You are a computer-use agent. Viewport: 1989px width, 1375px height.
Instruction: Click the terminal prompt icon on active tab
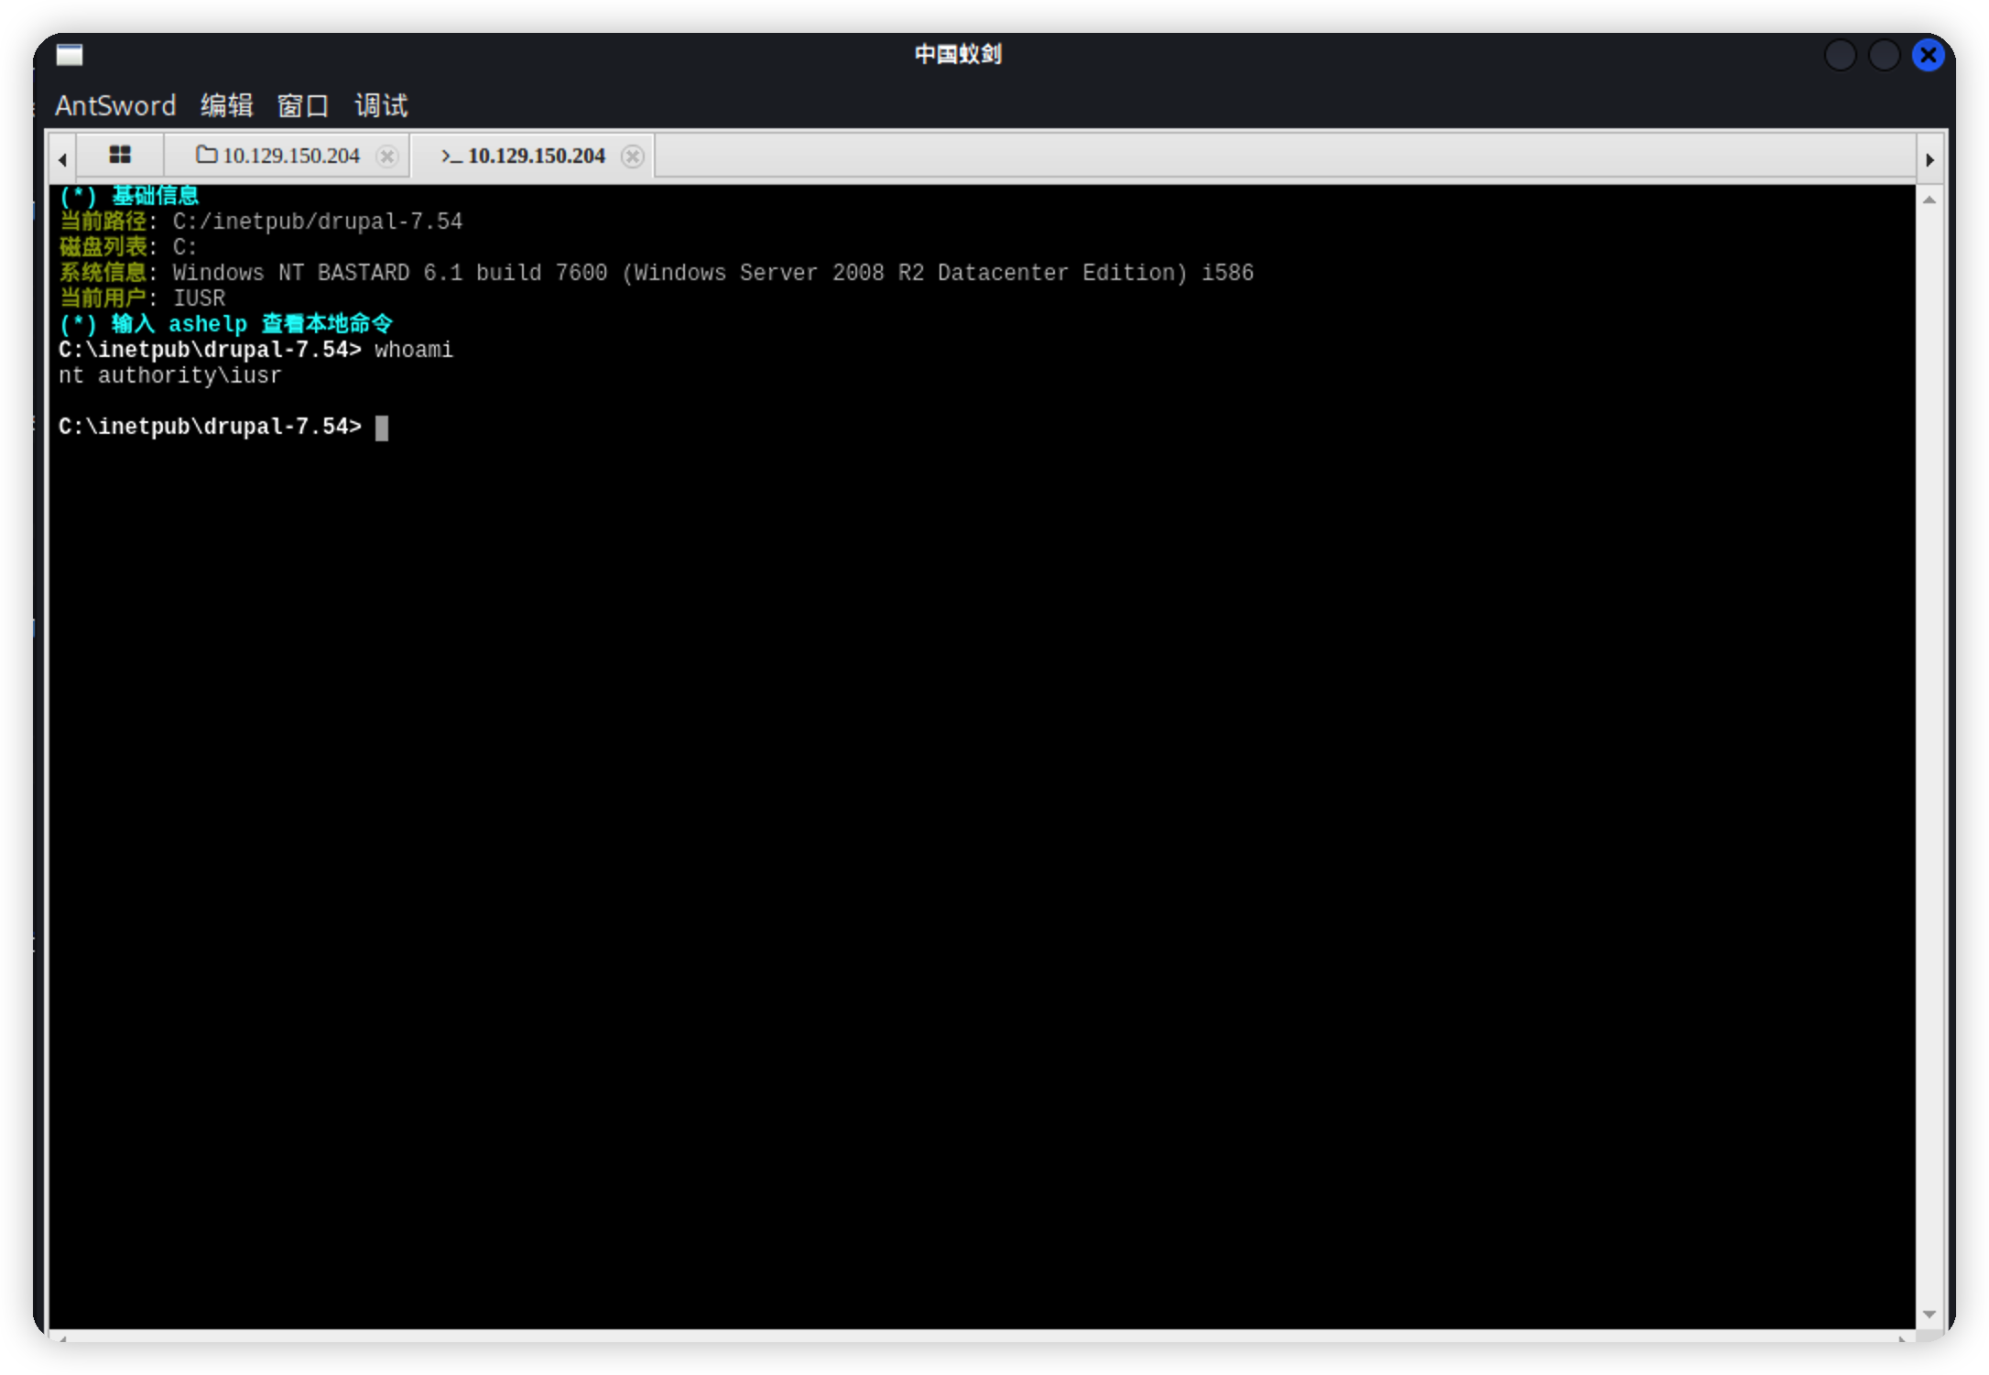[451, 157]
